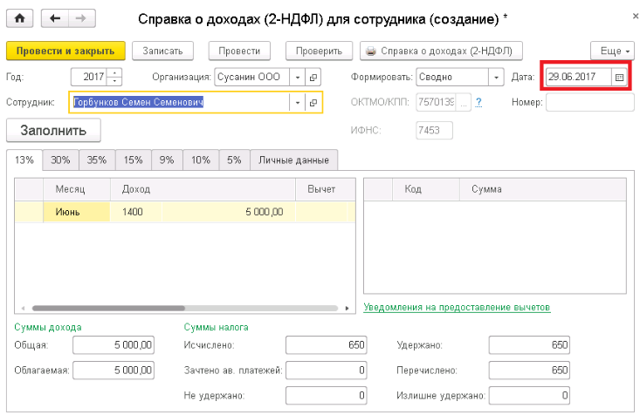This screenshot has width=640, height=415.
Task: Click the Зачтено ав. платежей field
Action: 327,371
